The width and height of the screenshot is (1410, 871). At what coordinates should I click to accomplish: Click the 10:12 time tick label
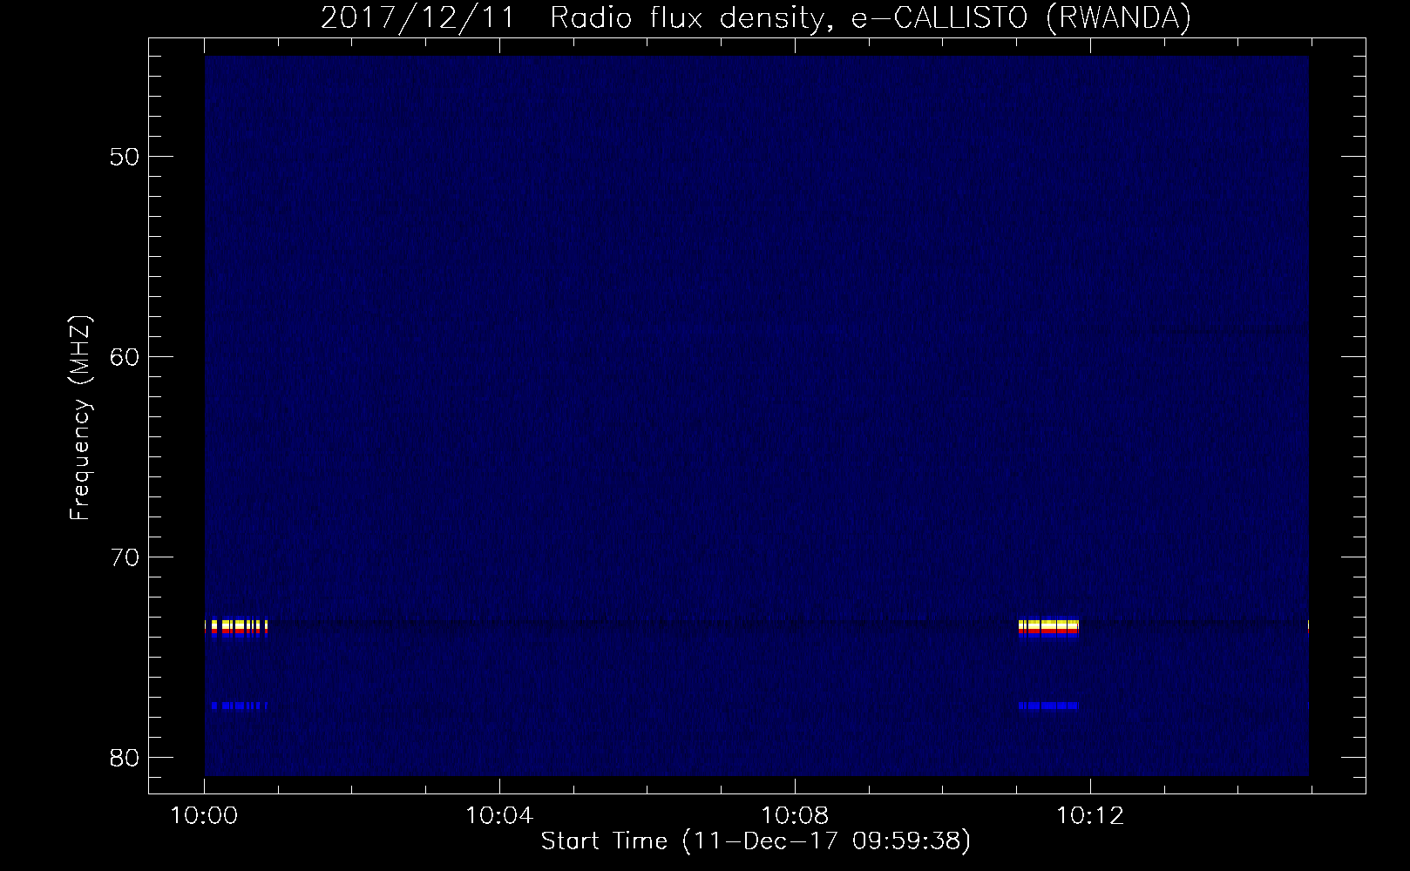click(1090, 816)
